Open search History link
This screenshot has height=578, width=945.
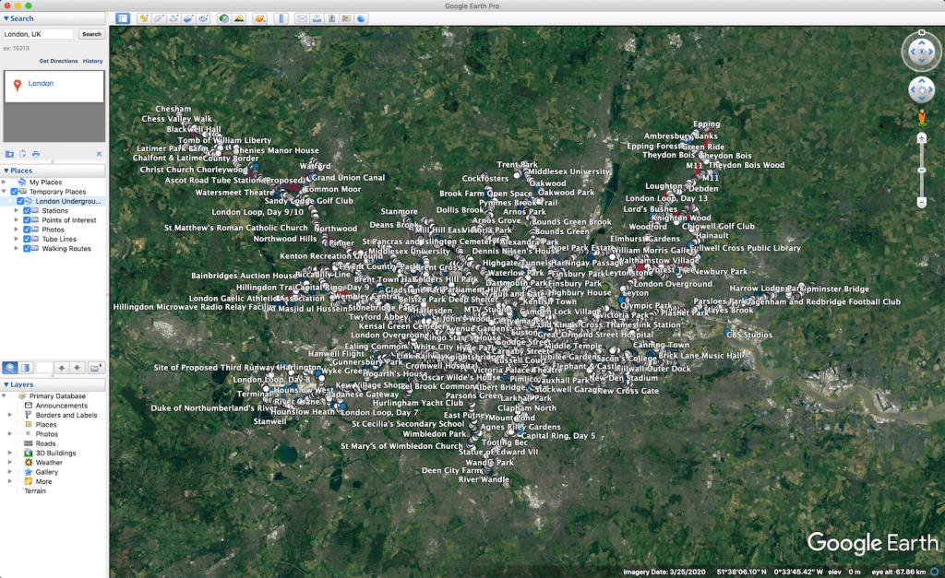click(93, 61)
